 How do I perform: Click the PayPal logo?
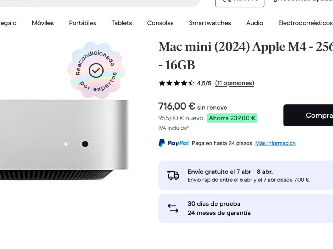coord(174,143)
